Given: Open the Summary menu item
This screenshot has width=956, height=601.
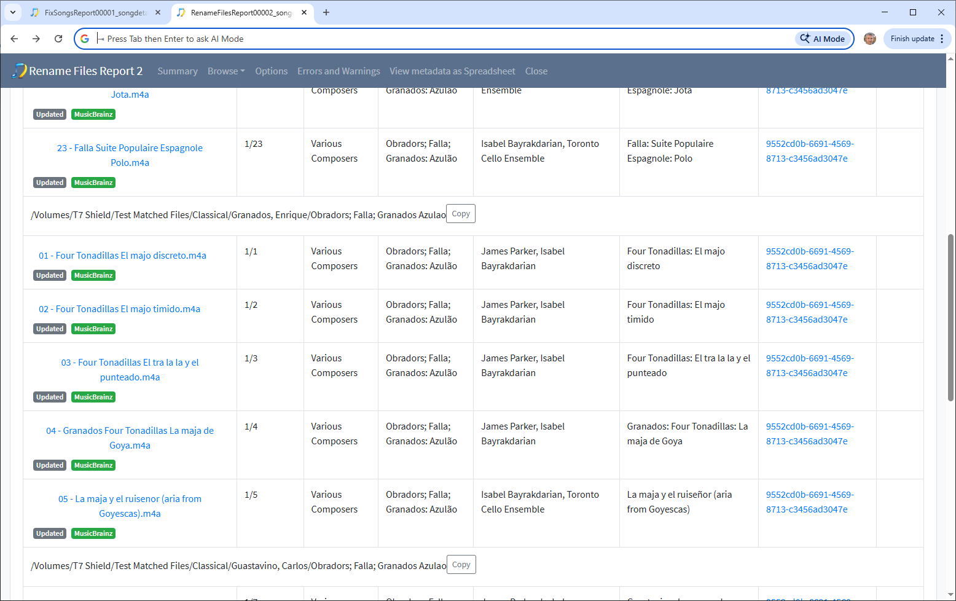Looking at the screenshot, I should 178,71.
